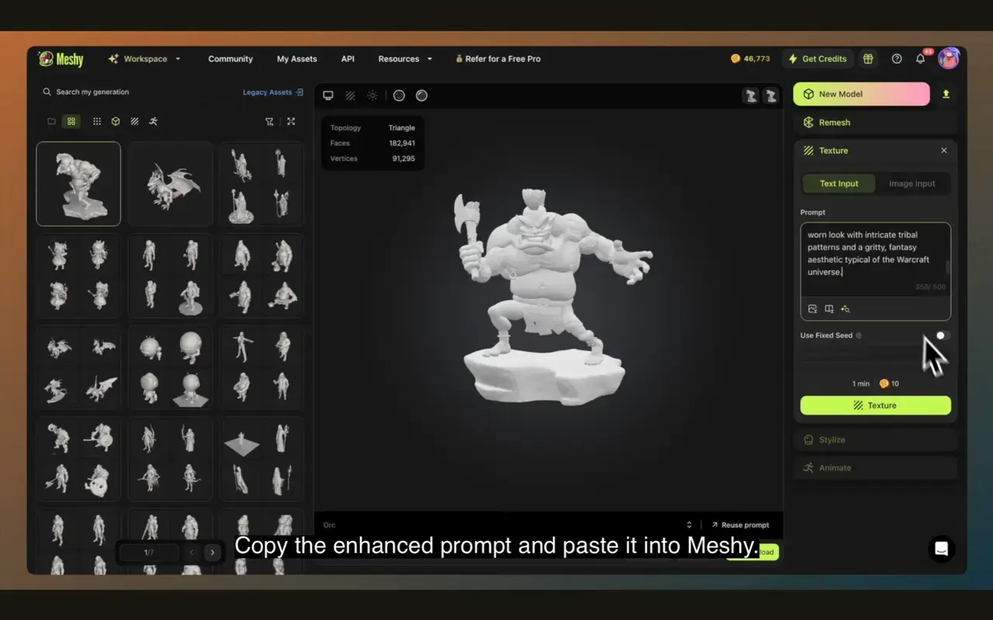
Task: Open the Community page from top menu
Action: pos(230,58)
